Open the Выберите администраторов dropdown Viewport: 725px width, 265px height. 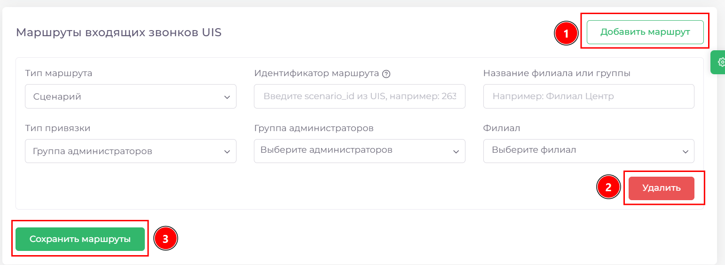click(x=360, y=151)
